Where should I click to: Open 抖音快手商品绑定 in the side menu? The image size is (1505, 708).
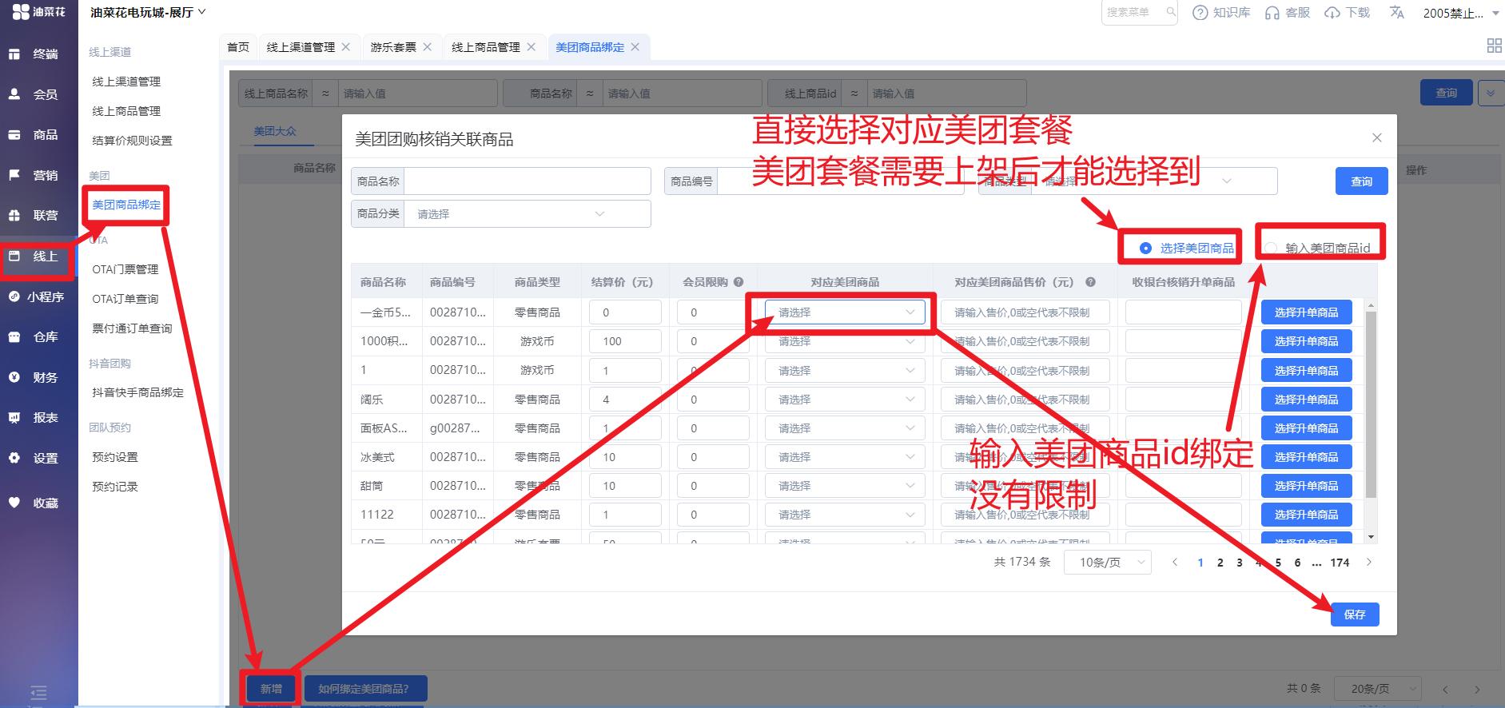[137, 392]
